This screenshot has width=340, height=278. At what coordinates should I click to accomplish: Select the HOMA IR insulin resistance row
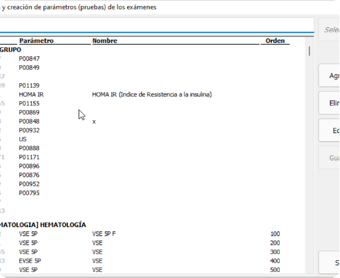click(152, 95)
